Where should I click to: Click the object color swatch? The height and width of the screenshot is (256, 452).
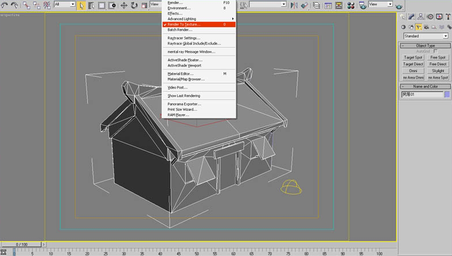click(447, 94)
